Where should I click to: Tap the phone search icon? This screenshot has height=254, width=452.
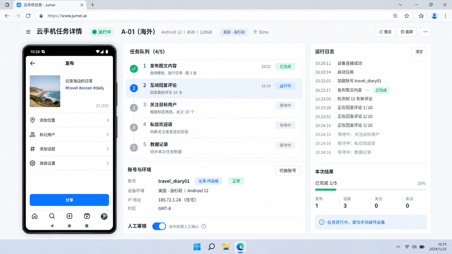(x=52, y=216)
